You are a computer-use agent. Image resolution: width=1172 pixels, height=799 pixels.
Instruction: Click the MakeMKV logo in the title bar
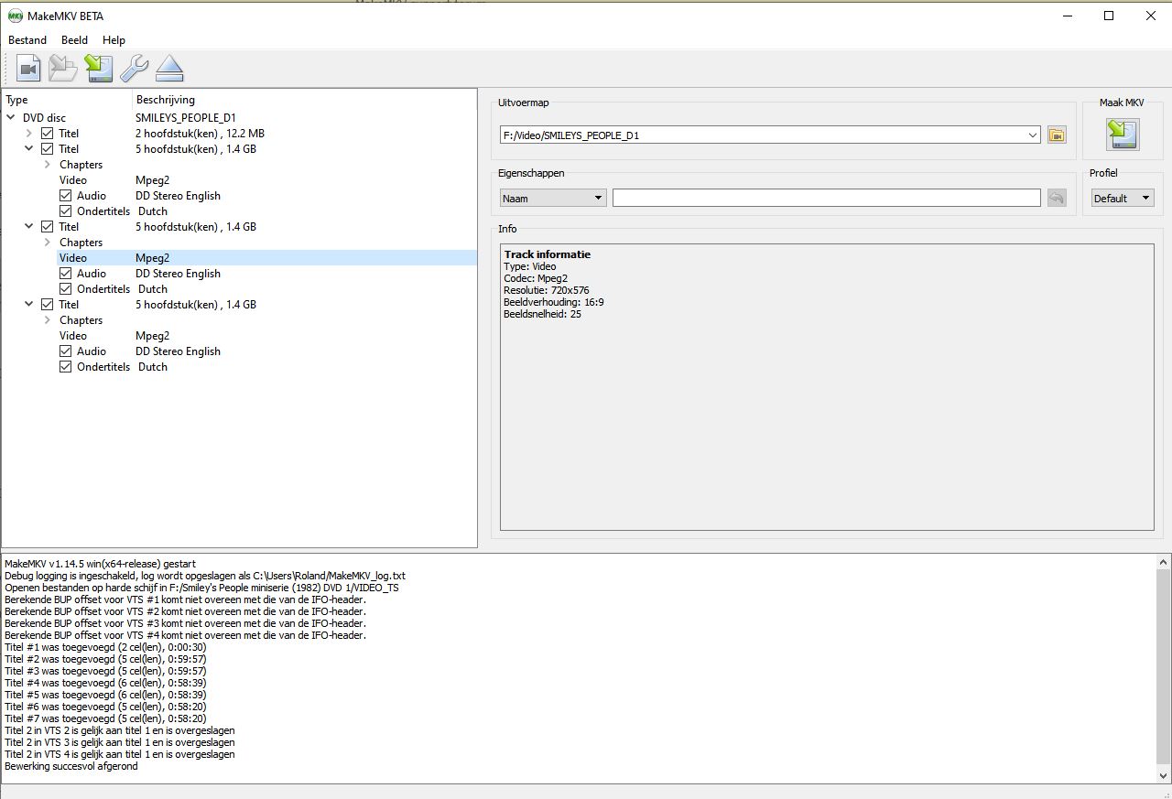point(15,16)
